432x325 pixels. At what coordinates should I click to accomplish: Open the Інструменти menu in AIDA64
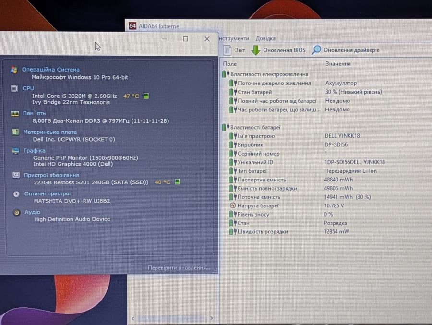[x=234, y=38]
